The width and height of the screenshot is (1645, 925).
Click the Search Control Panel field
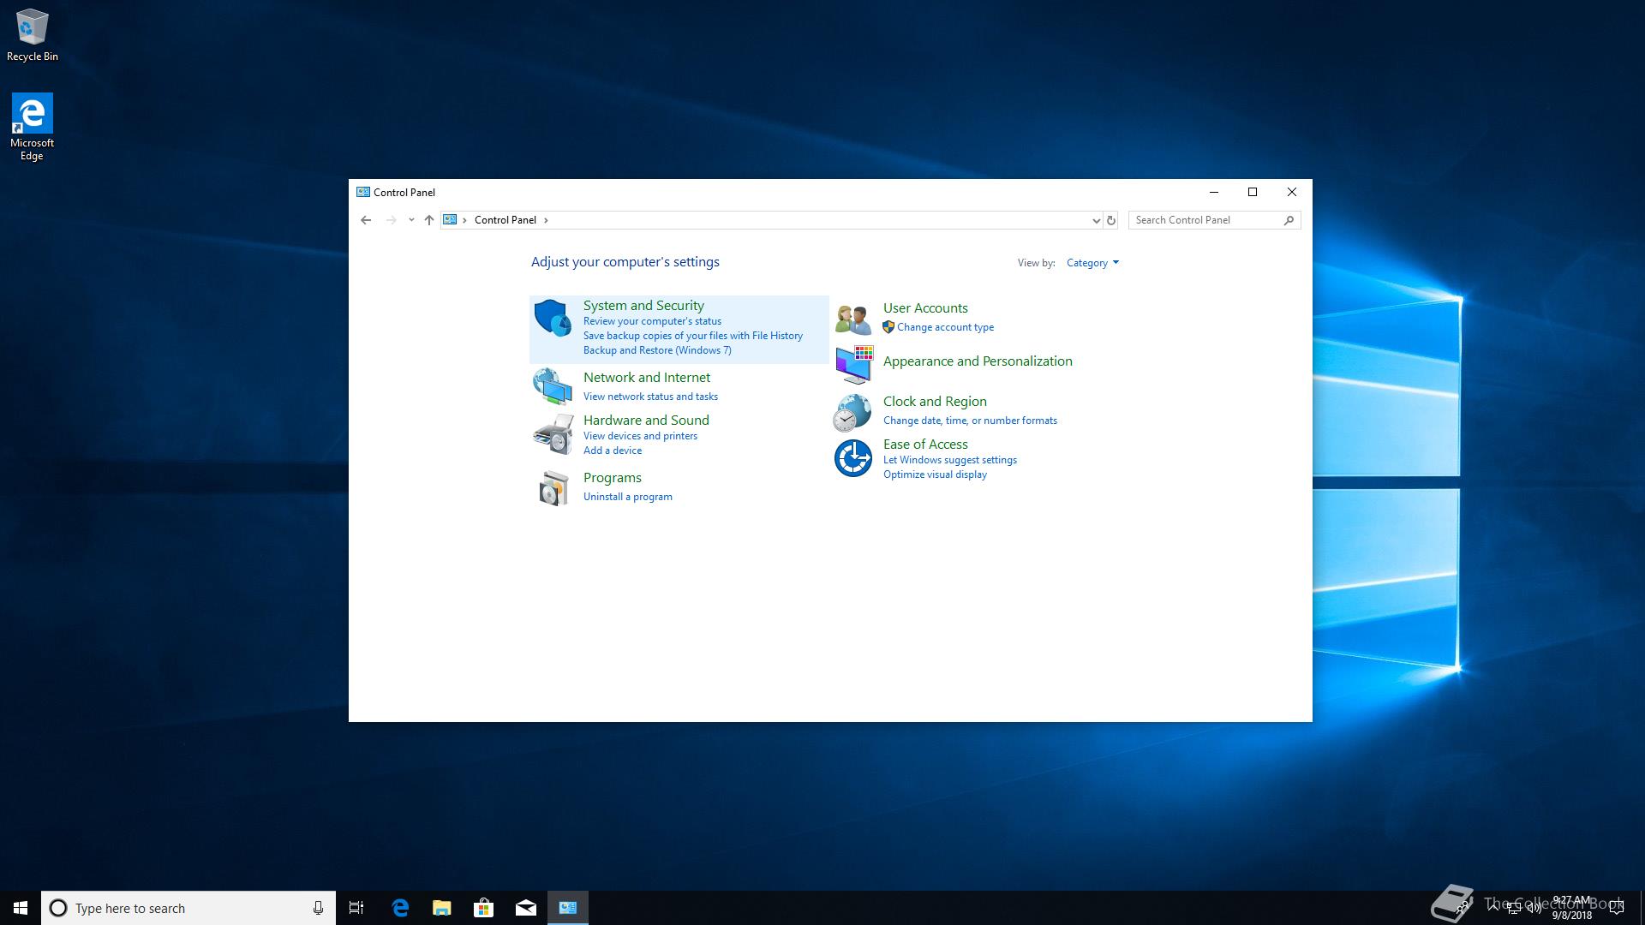click(1205, 220)
